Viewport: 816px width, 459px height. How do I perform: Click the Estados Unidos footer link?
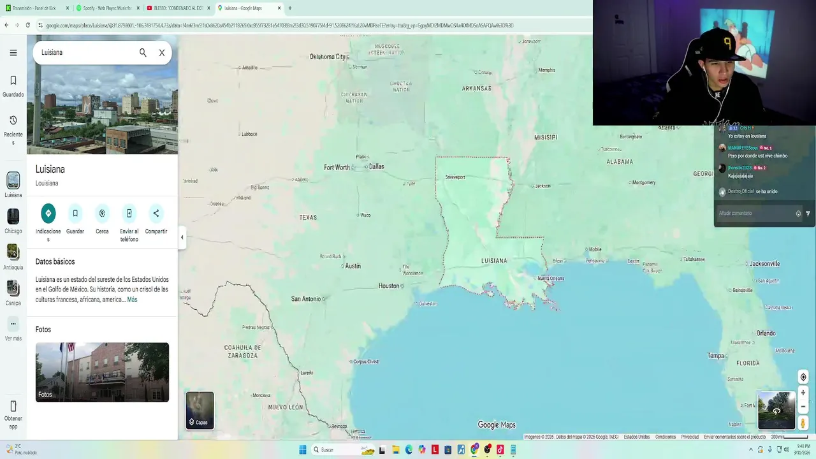(x=637, y=437)
